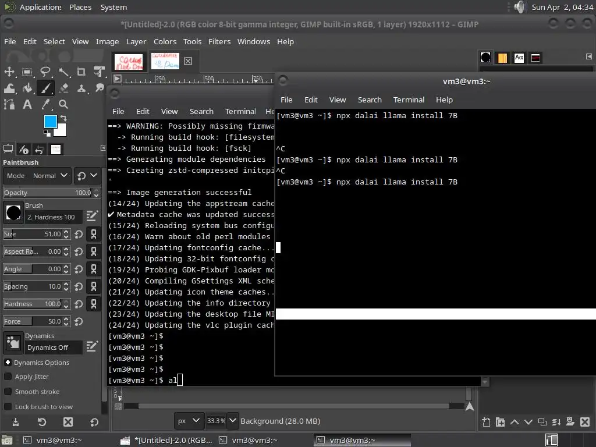This screenshot has height=447, width=596.
Task: Open the GIMP Filters menu
Action: pos(219,41)
